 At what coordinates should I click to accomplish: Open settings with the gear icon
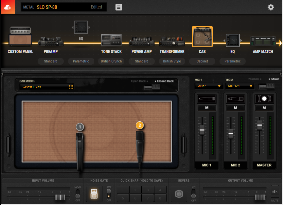(x=271, y=7)
